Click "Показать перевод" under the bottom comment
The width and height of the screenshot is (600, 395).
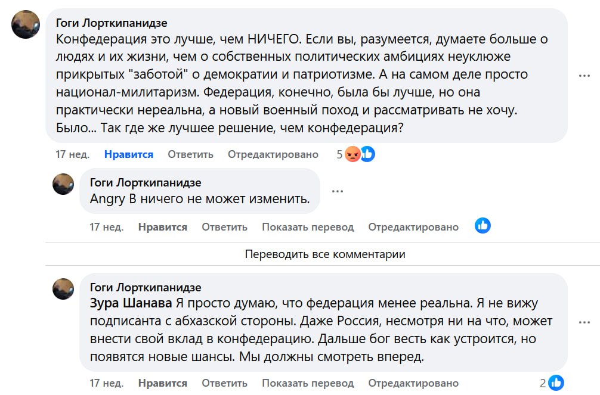(308, 383)
